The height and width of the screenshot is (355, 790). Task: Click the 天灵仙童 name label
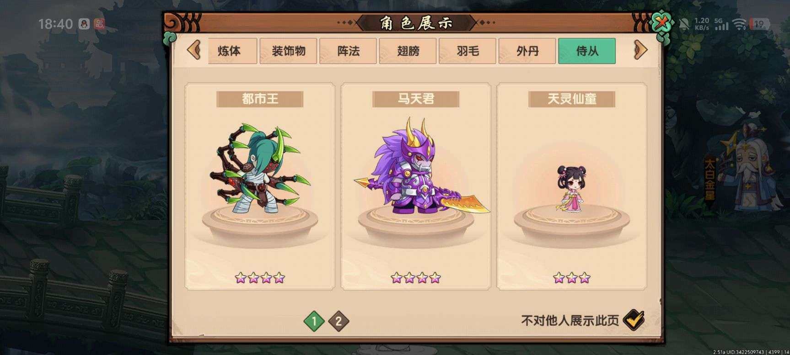[572, 99]
